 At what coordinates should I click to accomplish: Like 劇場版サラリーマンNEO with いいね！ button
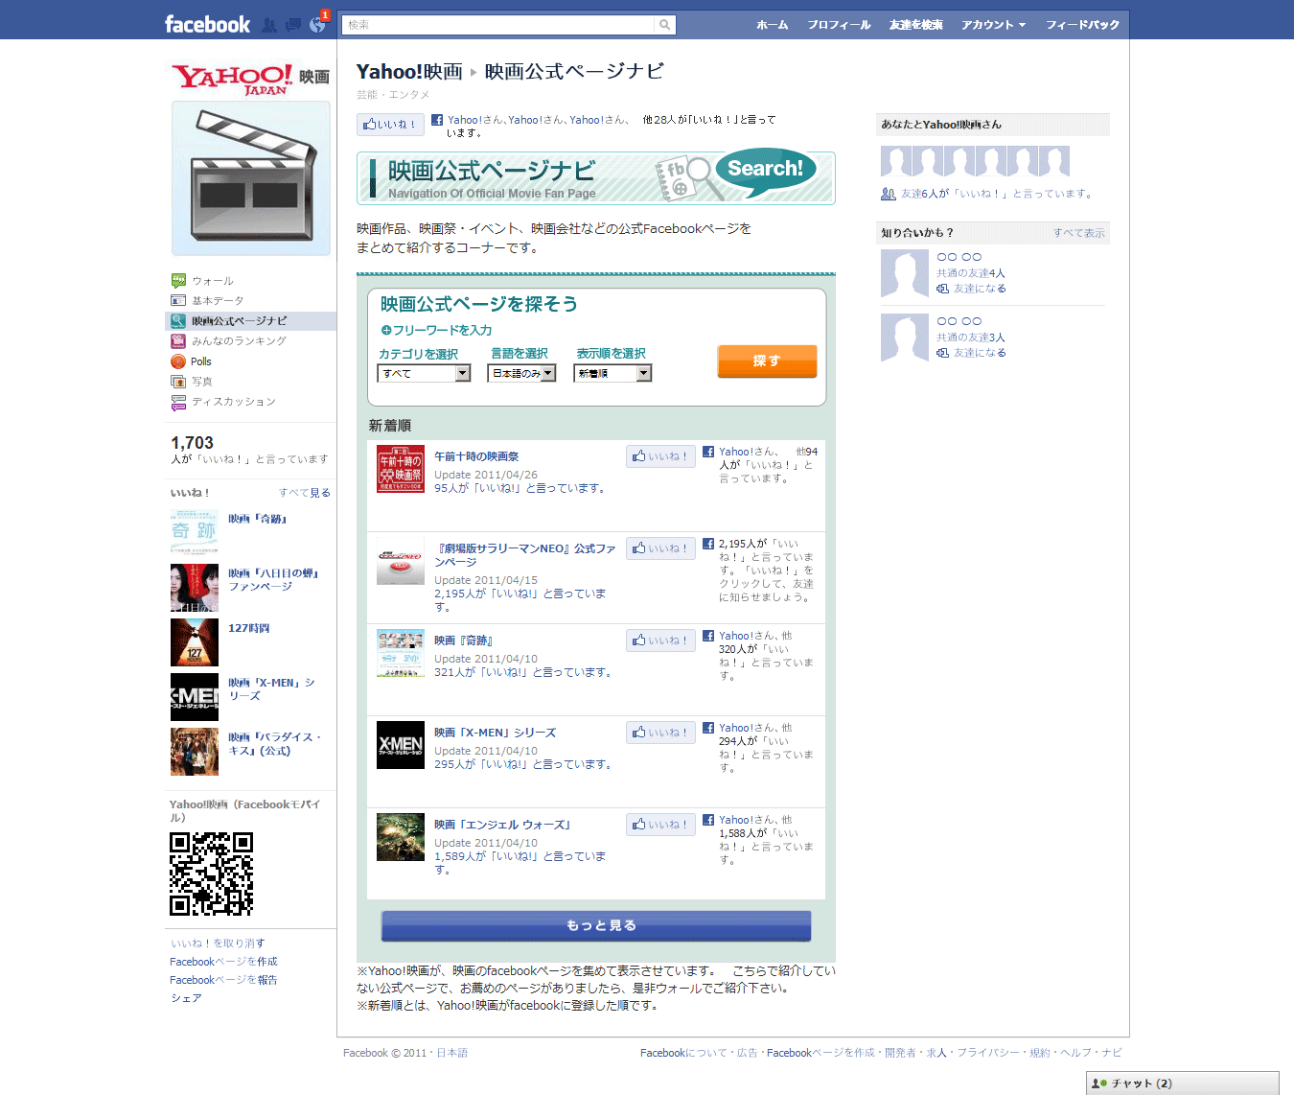coord(660,548)
